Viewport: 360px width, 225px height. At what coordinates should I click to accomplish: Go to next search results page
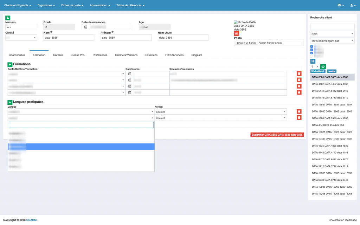(x=317, y=66)
